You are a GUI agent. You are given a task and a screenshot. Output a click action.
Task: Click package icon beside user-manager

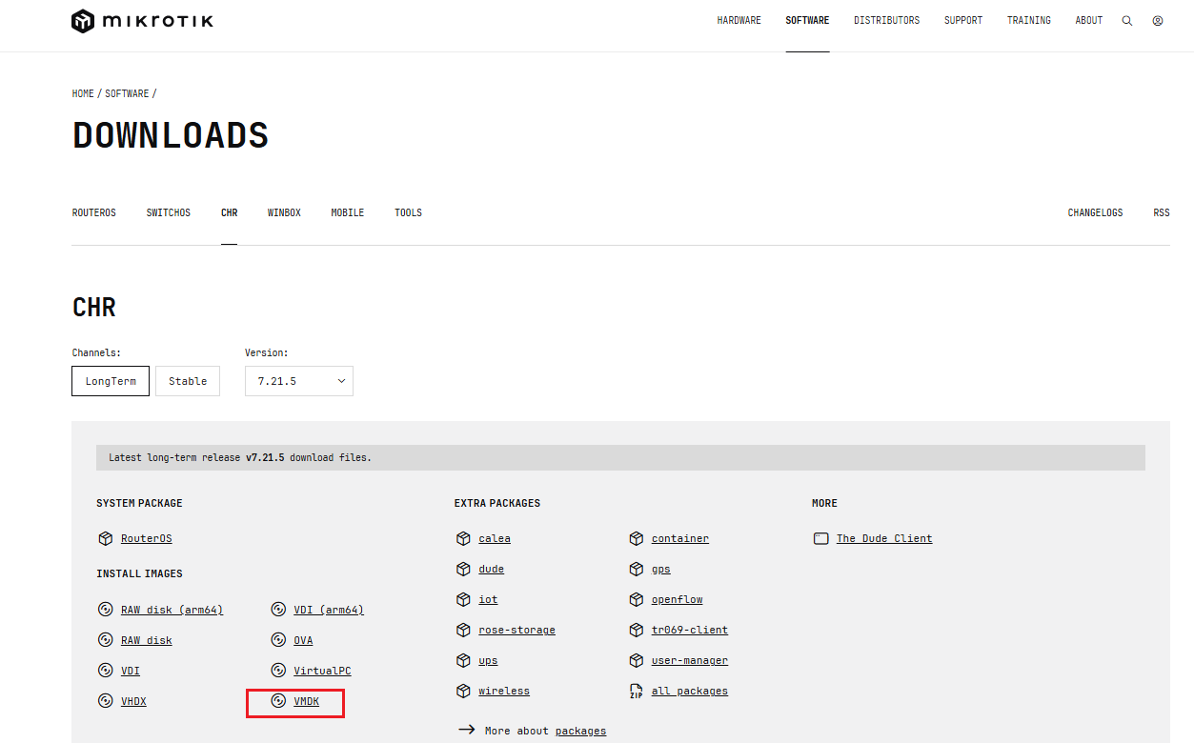click(637, 660)
